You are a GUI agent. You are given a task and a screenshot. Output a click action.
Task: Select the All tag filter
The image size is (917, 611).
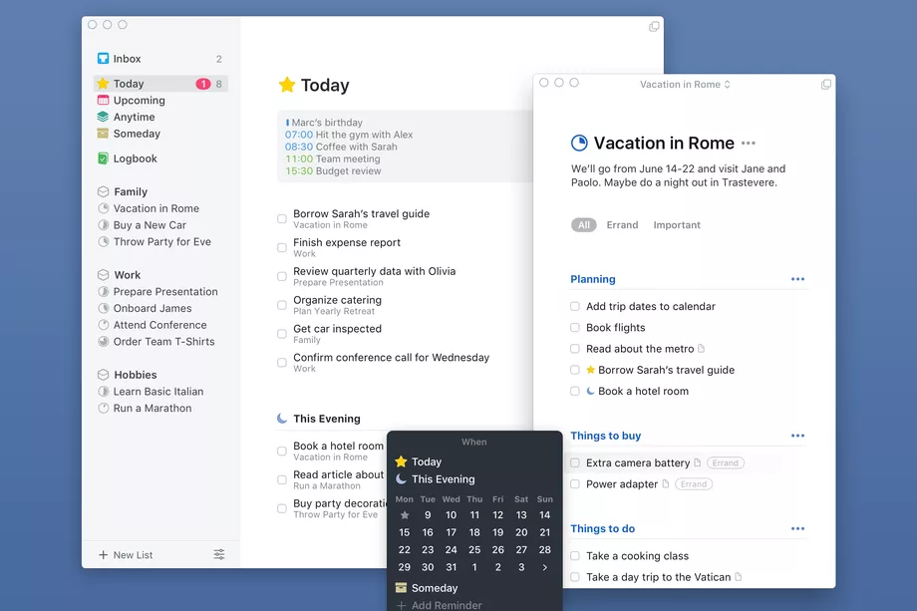584,225
